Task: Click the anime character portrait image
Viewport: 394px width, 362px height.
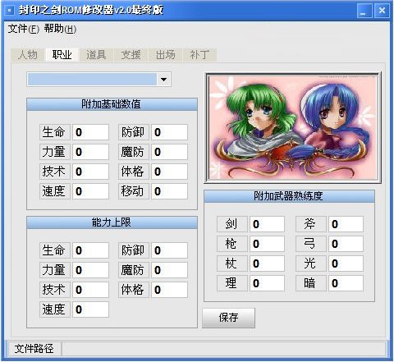Action: coord(292,128)
